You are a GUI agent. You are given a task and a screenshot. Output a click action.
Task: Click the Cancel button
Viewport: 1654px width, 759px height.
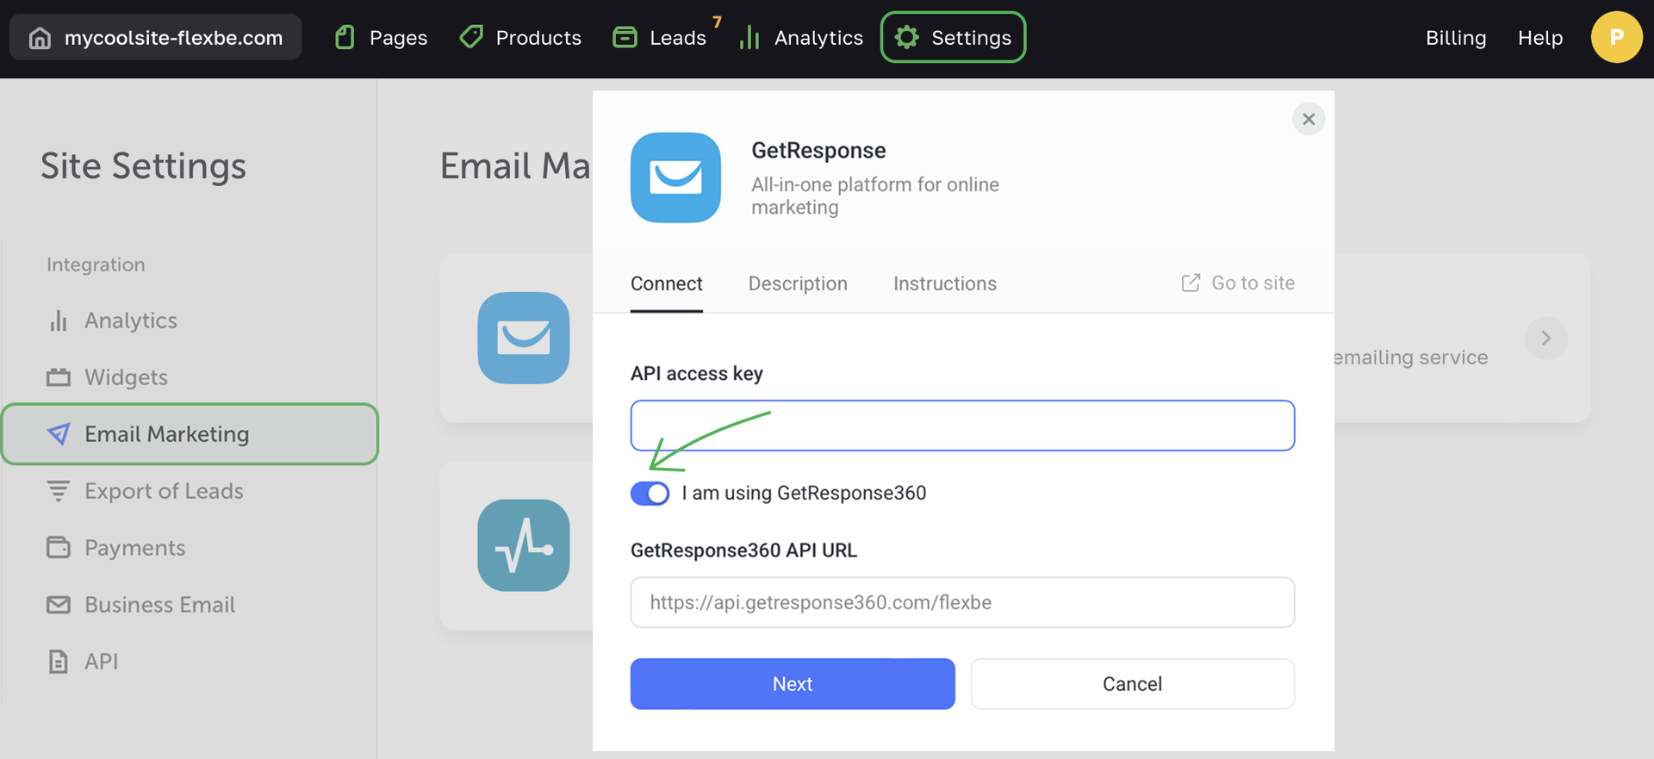coord(1132,684)
